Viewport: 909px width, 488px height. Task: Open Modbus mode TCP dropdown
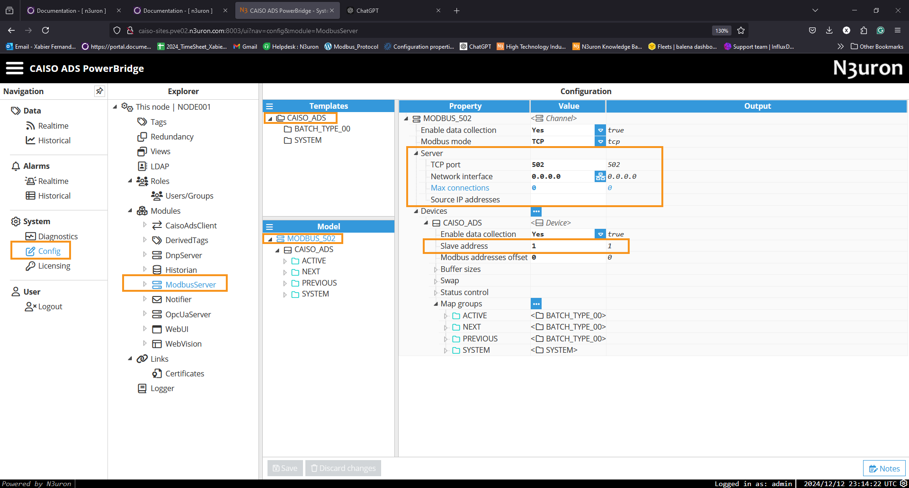click(600, 141)
